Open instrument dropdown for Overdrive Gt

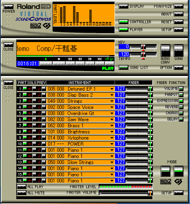112,113
